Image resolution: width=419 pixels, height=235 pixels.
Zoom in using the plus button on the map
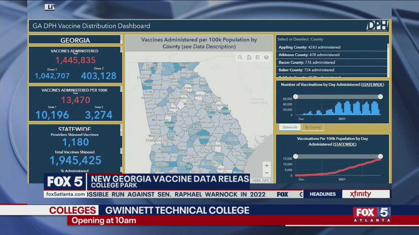(266, 165)
